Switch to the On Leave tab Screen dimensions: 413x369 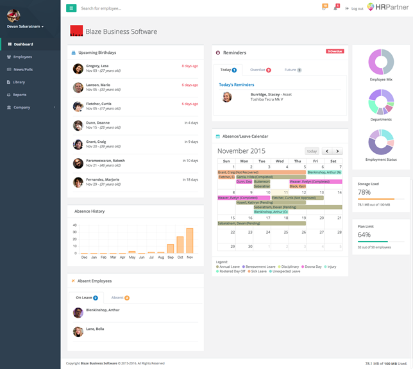[87, 298]
